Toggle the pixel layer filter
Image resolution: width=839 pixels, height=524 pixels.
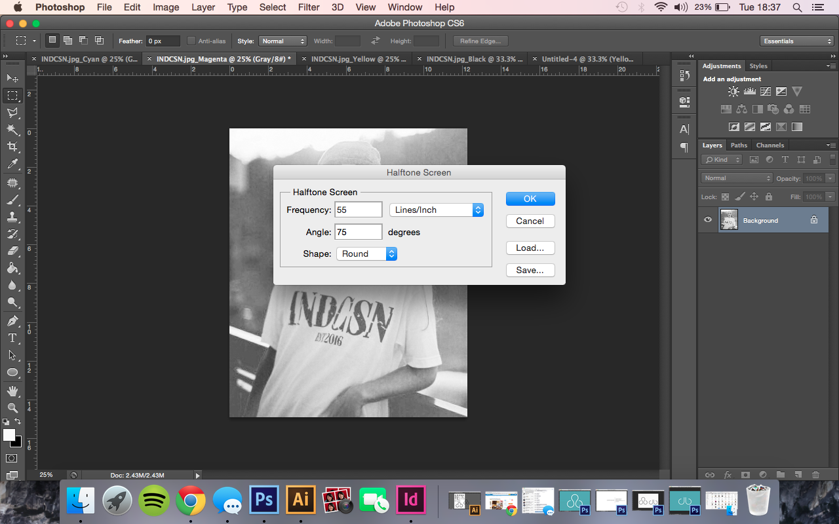click(754, 160)
